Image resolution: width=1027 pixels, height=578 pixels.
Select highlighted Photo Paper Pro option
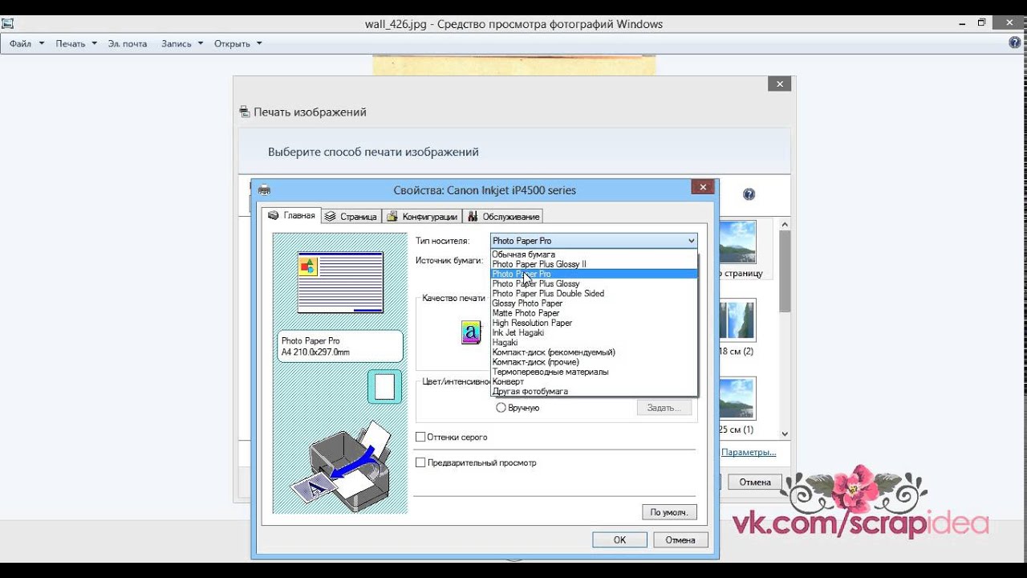click(594, 274)
